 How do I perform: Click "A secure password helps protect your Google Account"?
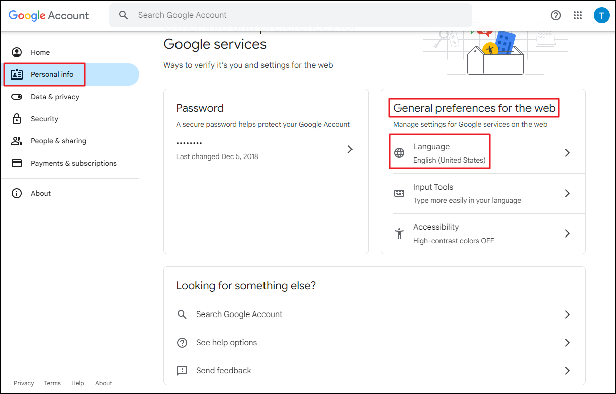tap(263, 124)
